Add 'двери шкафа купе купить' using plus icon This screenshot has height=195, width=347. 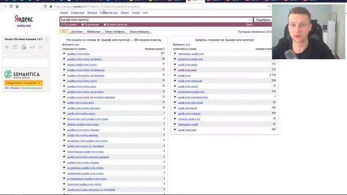64,64
